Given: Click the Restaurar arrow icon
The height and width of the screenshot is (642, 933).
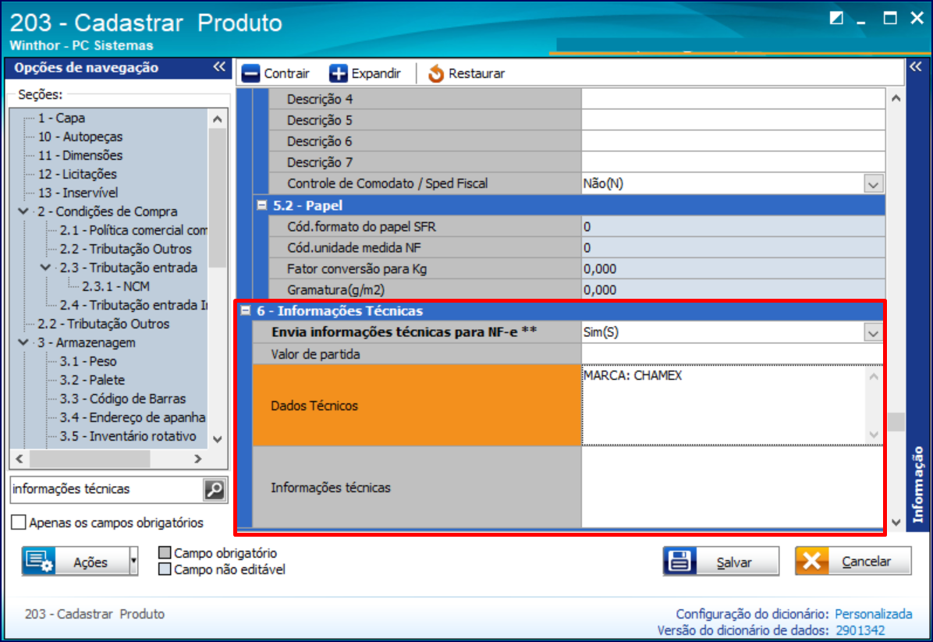Looking at the screenshot, I should coord(436,74).
